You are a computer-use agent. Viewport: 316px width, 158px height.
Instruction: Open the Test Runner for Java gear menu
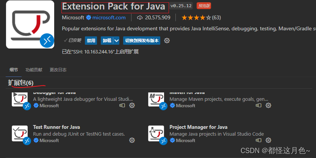[132, 140]
